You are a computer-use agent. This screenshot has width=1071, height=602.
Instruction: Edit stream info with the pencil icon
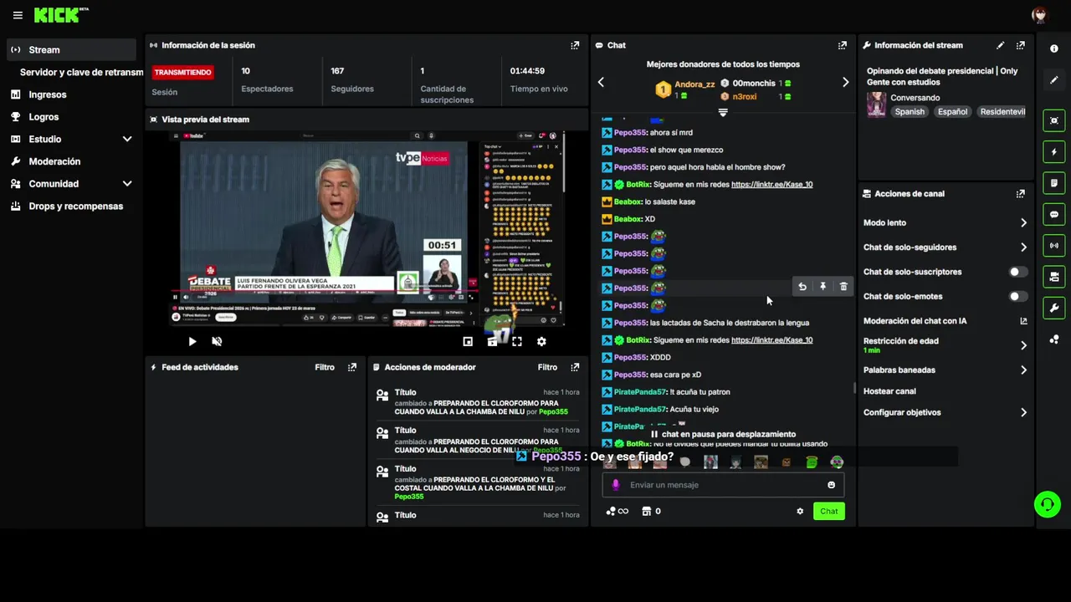[x=1001, y=45]
